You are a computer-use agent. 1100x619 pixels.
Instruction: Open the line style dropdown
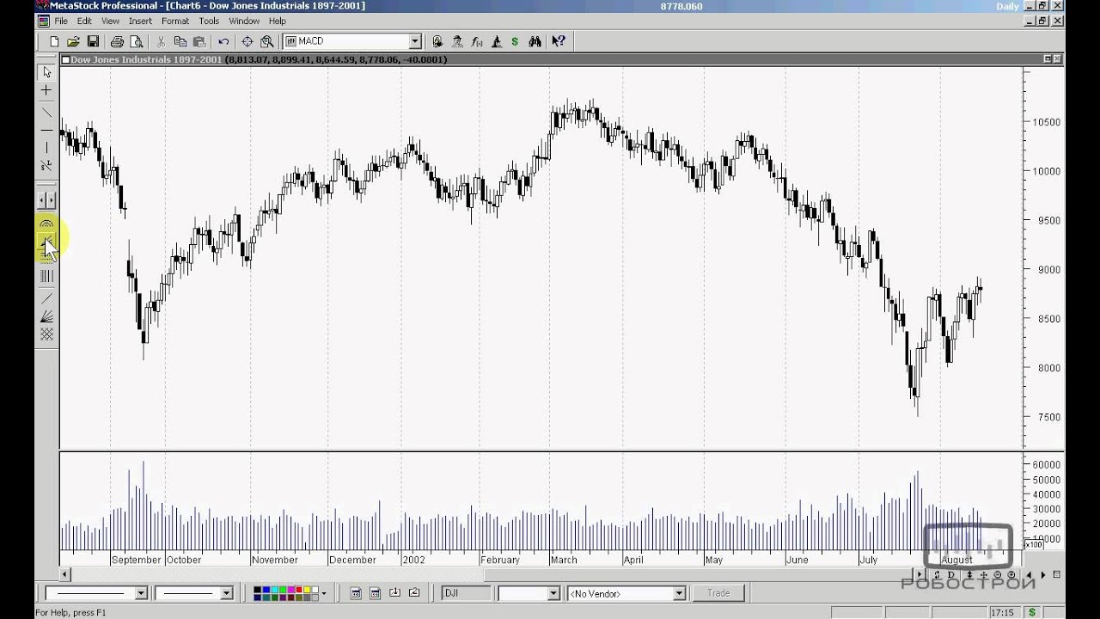(142, 593)
